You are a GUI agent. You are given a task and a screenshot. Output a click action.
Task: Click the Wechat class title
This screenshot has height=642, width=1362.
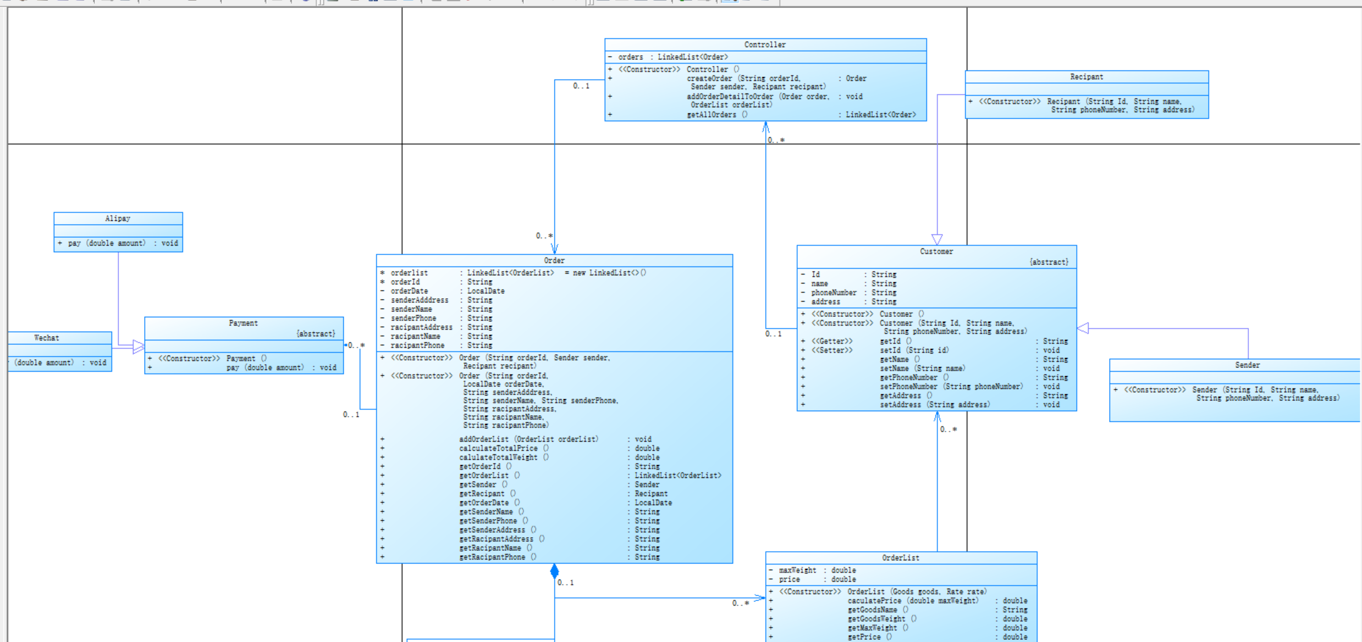point(47,338)
